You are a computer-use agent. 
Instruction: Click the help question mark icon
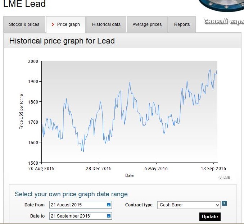[224, 204]
